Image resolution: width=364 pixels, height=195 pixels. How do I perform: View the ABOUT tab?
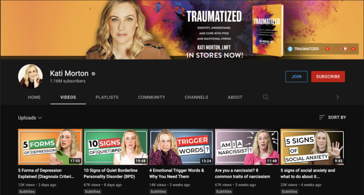coord(235,97)
